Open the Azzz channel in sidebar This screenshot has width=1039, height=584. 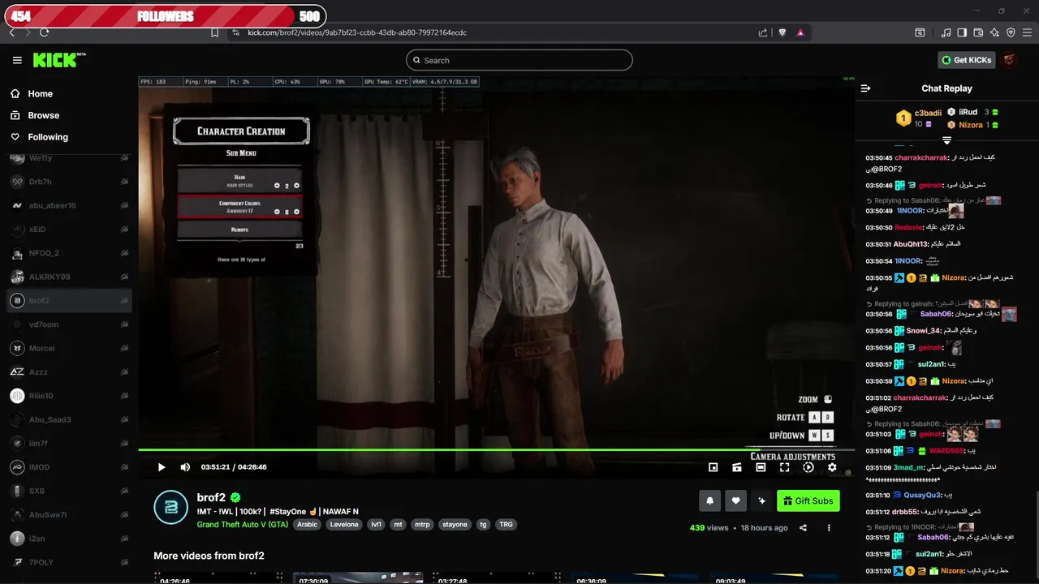(x=69, y=372)
